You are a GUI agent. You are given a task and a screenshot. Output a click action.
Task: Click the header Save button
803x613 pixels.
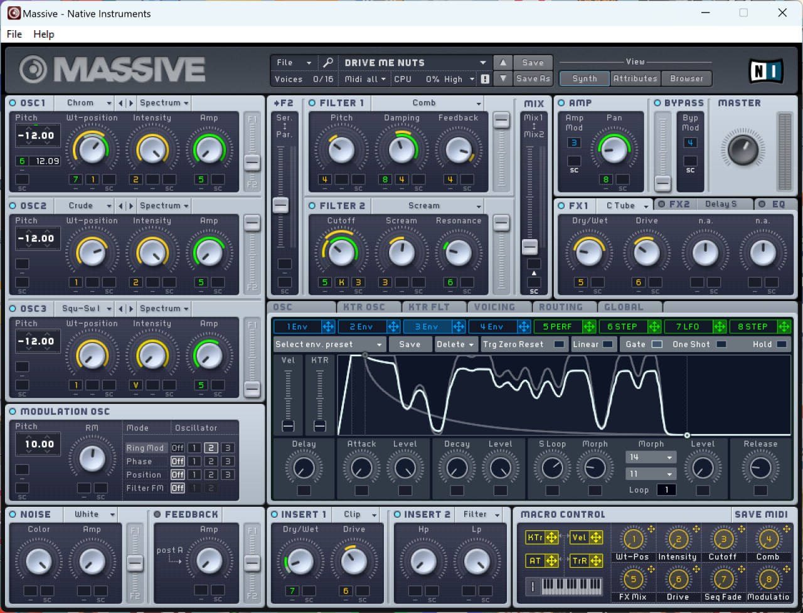533,63
